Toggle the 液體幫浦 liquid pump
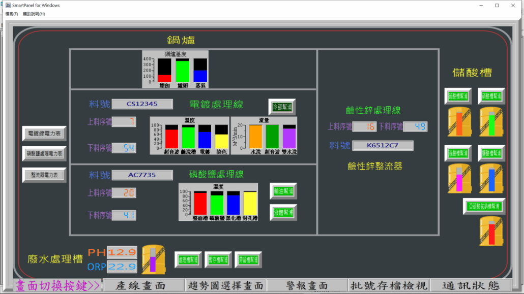The width and height of the screenshot is (524, 294). point(283,212)
